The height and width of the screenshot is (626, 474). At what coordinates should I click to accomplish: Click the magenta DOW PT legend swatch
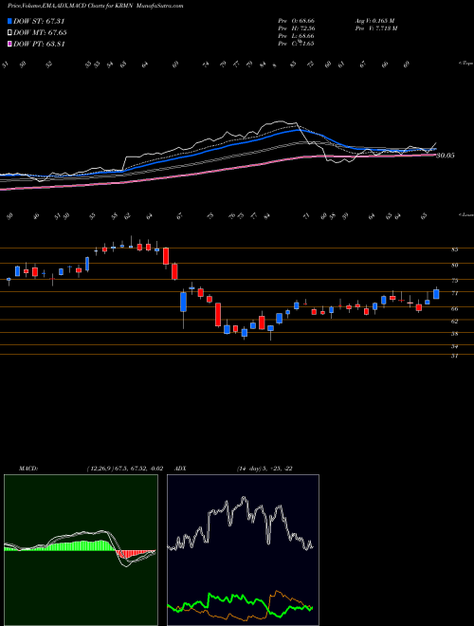pos(9,44)
